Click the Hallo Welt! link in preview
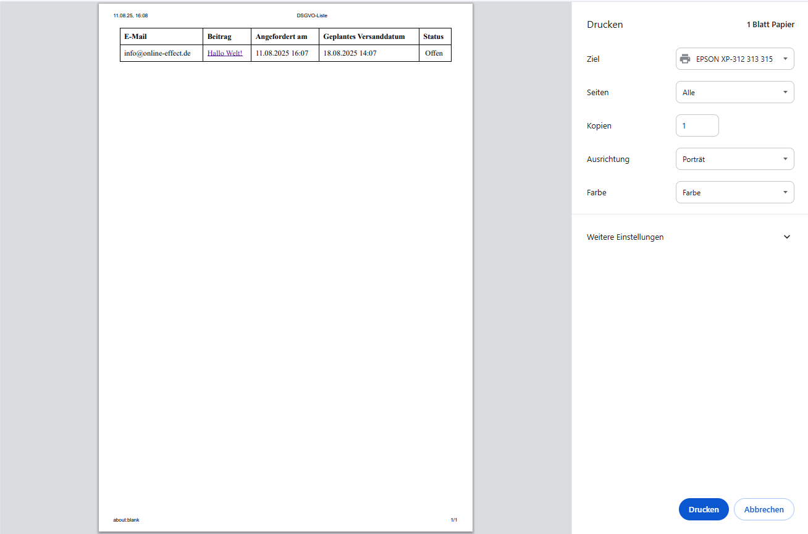Viewport: 808px width, 534px height. [225, 53]
